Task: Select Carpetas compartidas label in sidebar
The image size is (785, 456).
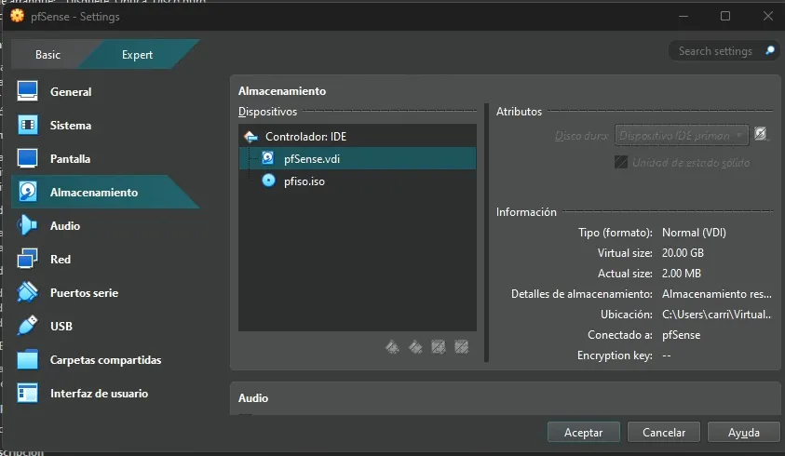Action: [105, 360]
